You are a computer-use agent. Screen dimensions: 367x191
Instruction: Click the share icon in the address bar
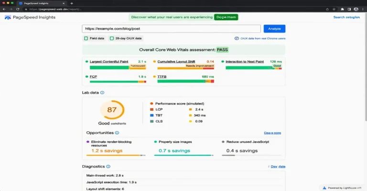(x=327, y=9)
